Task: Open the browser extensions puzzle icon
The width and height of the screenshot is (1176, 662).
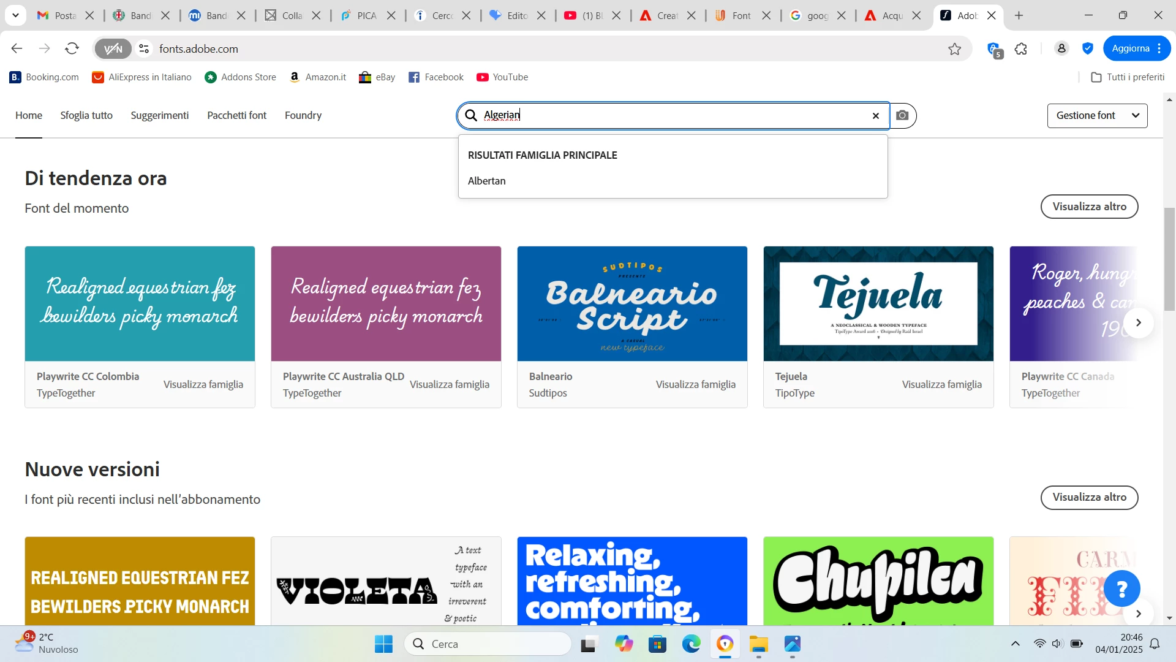Action: [1021, 49]
